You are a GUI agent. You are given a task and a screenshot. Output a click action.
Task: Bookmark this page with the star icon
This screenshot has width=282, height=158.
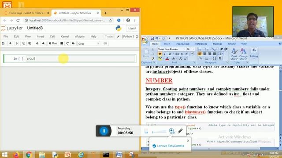(111, 20)
